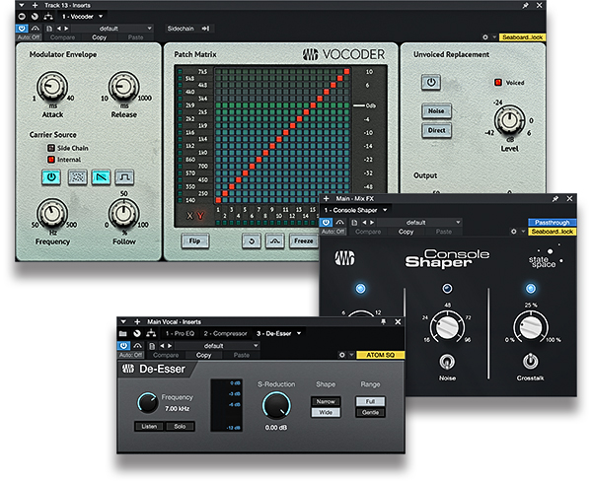Click the Sidechain arrow icon in Vocoder
Image resolution: width=592 pixels, height=481 pixels.
coord(205,29)
